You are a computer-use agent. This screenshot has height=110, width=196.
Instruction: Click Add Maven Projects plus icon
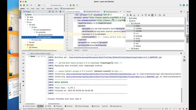click(138, 15)
